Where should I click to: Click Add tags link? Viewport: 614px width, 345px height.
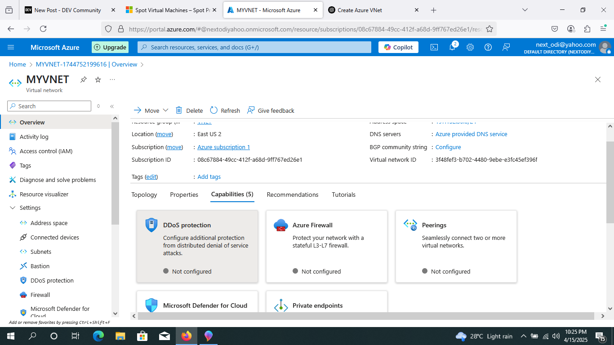pyautogui.click(x=209, y=177)
